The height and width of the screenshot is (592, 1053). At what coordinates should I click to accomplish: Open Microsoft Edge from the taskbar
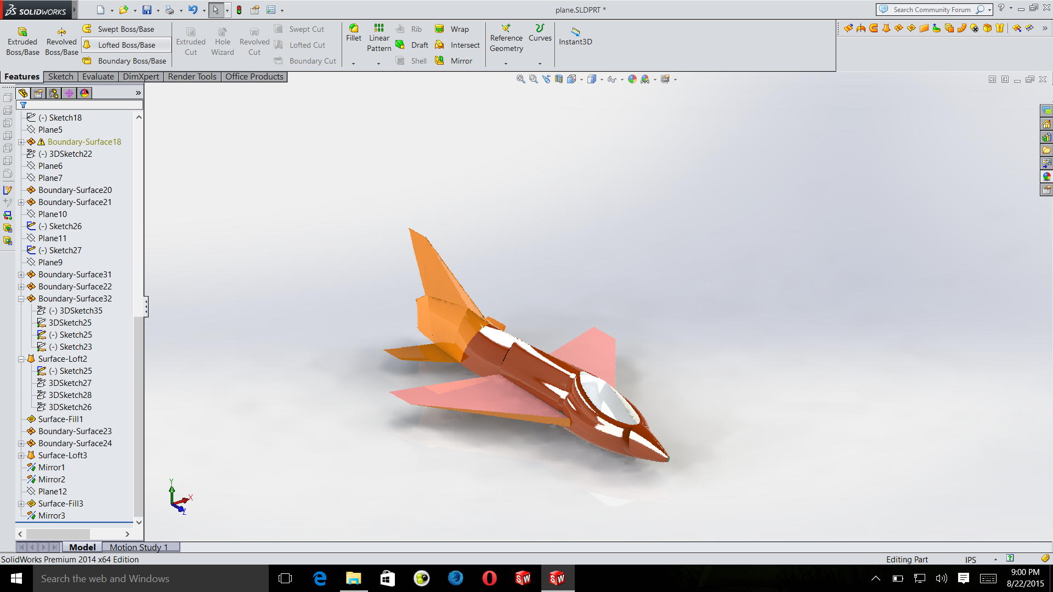coord(320,578)
